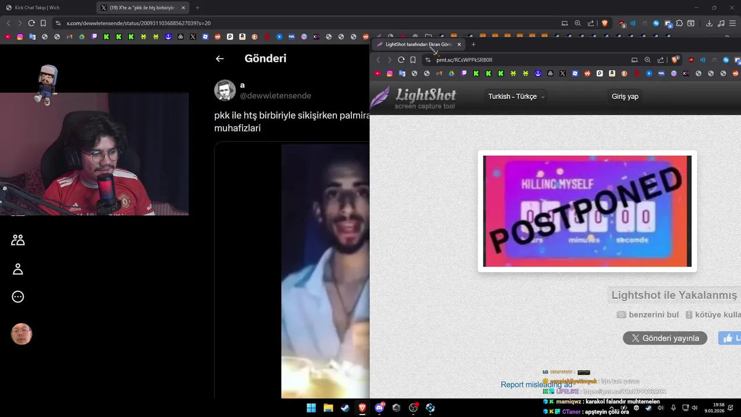The height and width of the screenshot is (417, 741).
Task: Toggle the sidebar panel icon in toolbar
Action: 691,23
